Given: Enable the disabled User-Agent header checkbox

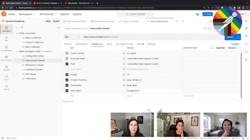Looking at the screenshot, I should click(67, 69).
